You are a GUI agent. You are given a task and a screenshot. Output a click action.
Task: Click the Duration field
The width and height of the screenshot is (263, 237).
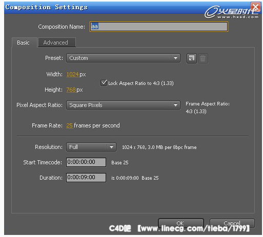(x=86, y=178)
